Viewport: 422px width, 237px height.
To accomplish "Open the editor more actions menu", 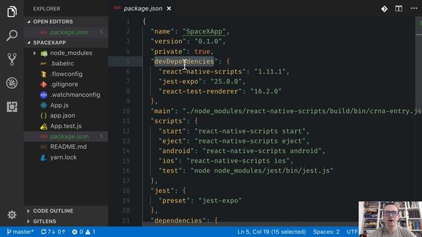I will point(414,9).
